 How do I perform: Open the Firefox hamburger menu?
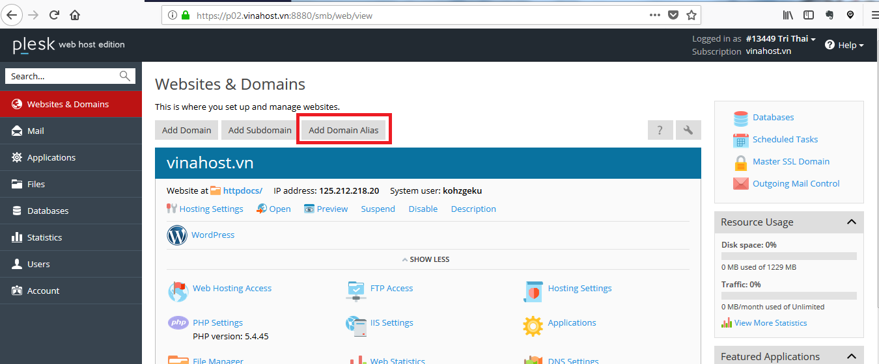coord(874,14)
